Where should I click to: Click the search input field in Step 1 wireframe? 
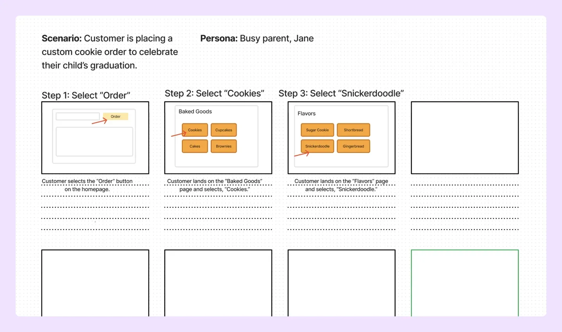(77, 116)
